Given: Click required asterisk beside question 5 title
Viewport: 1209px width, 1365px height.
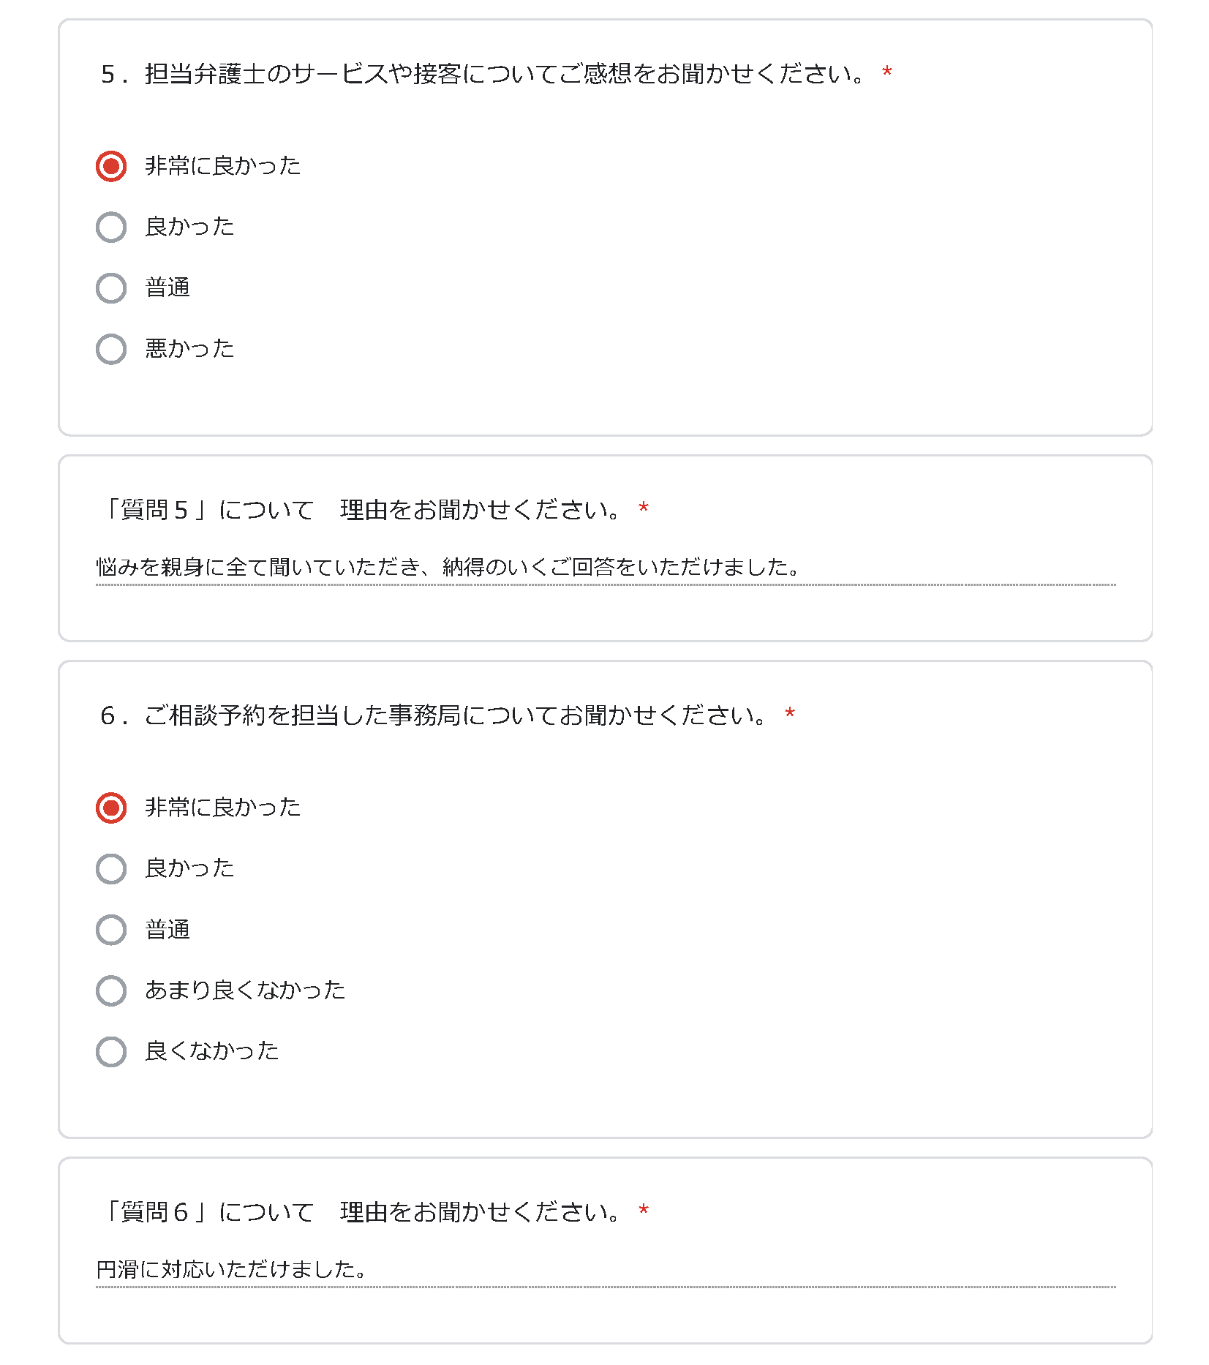Looking at the screenshot, I should coord(887,72).
